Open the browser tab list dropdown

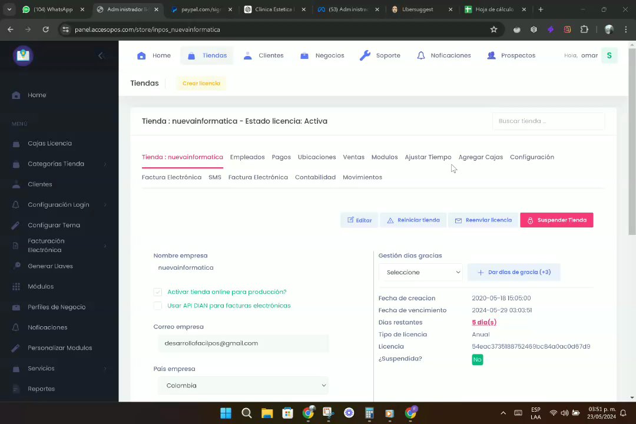click(9, 9)
